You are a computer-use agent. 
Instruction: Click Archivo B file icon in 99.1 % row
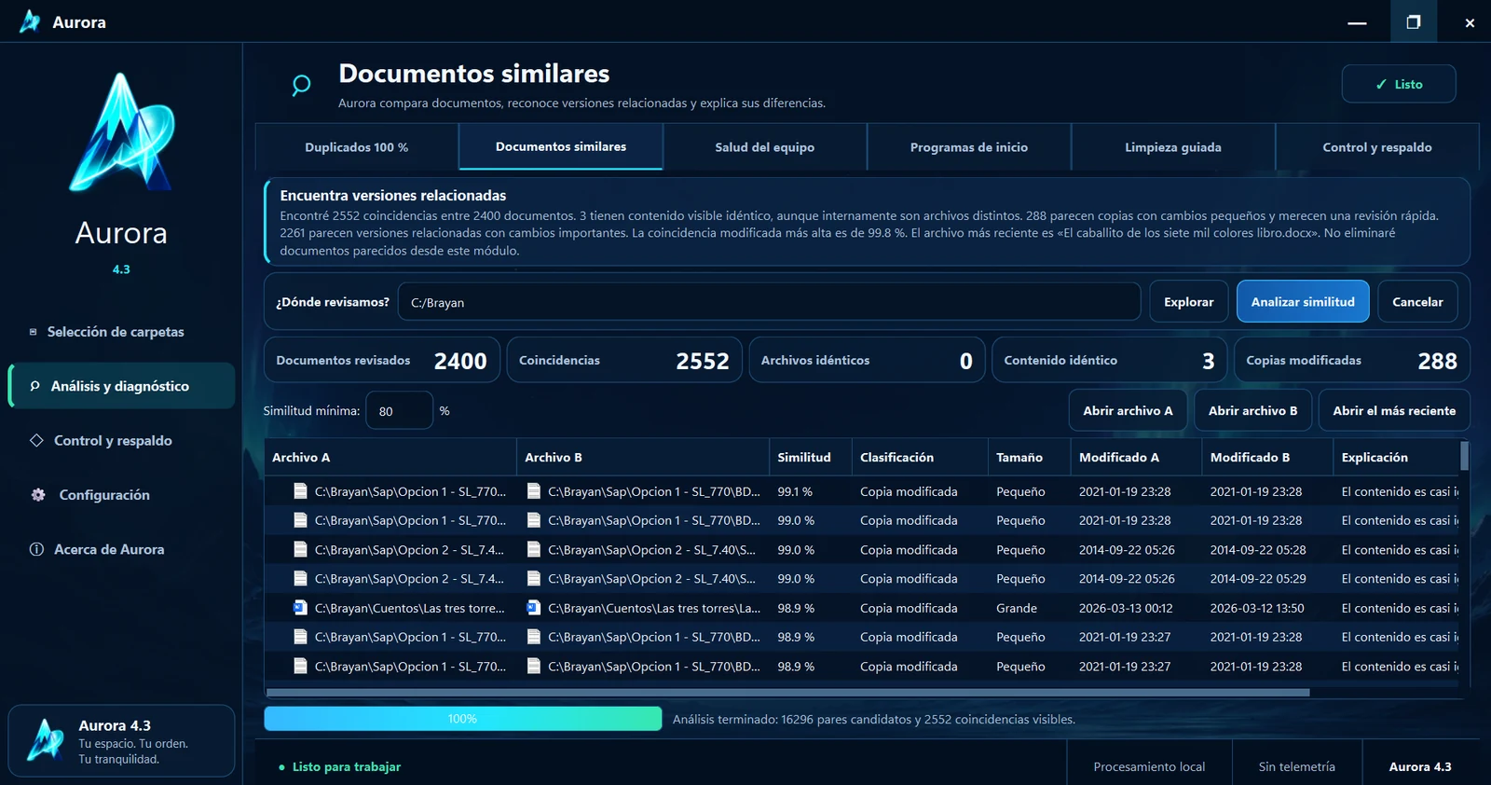point(534,491)
